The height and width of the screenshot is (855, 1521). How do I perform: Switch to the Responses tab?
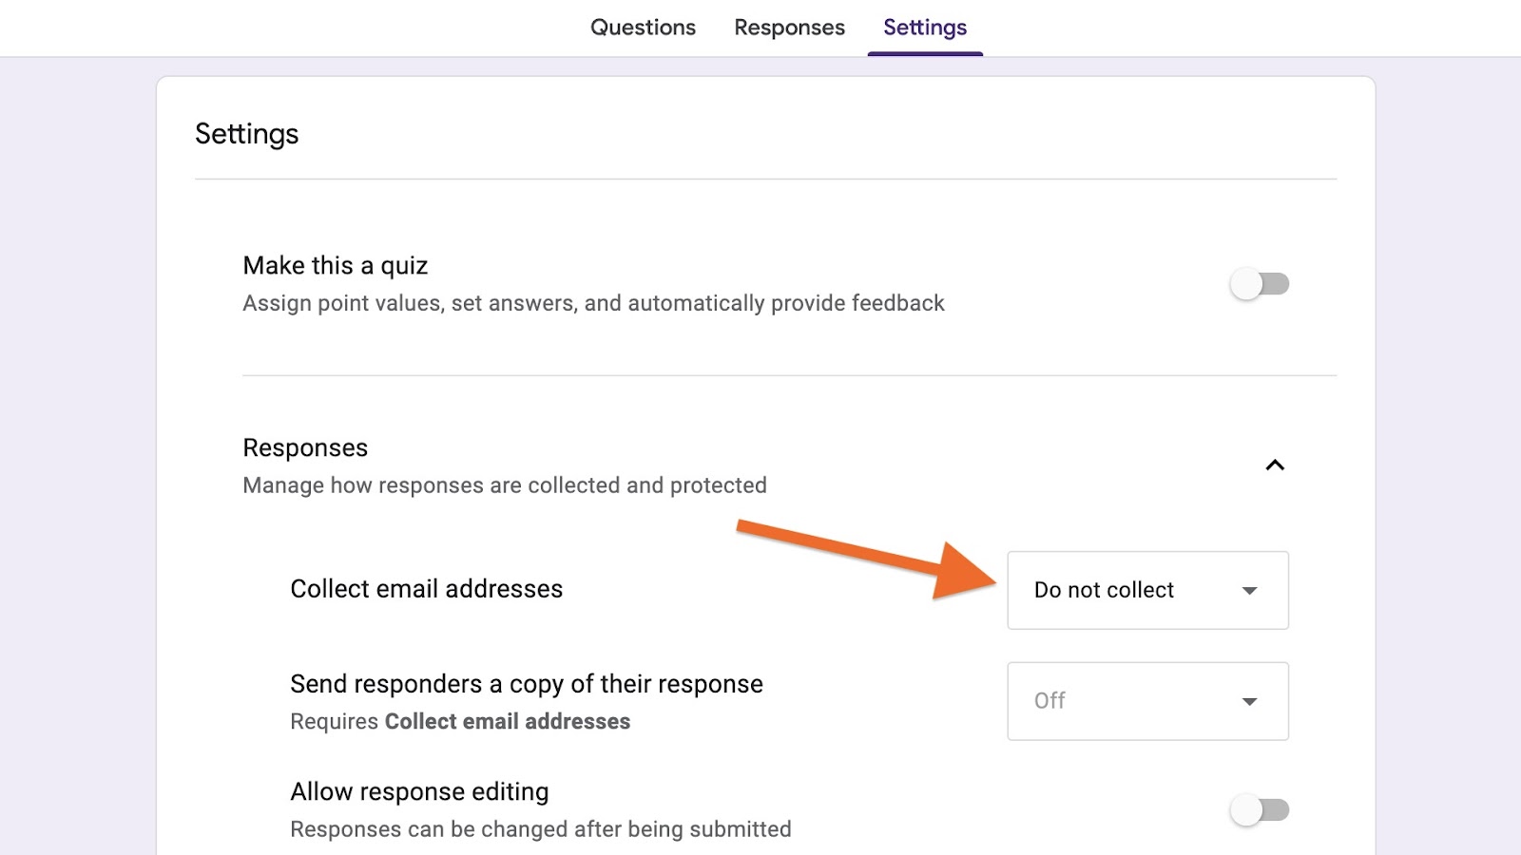click(789, 28)
